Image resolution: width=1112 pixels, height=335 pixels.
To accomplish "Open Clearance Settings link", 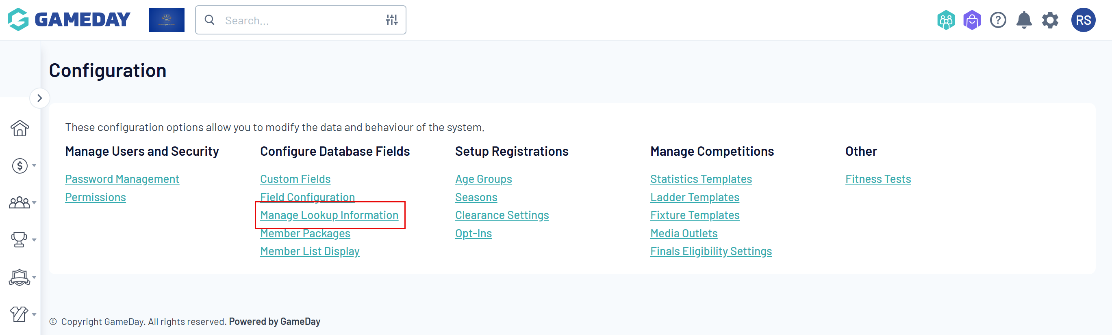I will click(x=502, y=215).
